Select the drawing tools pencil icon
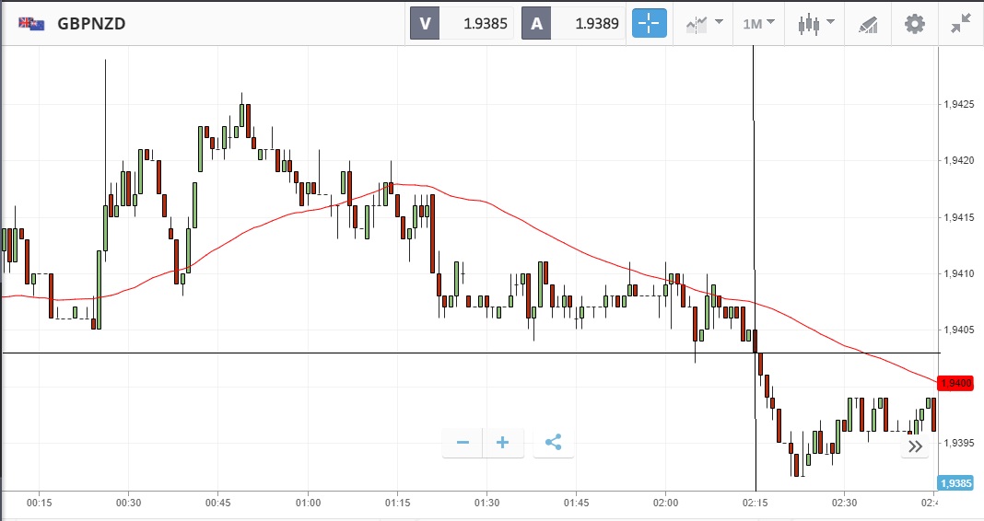 [867, 23]
